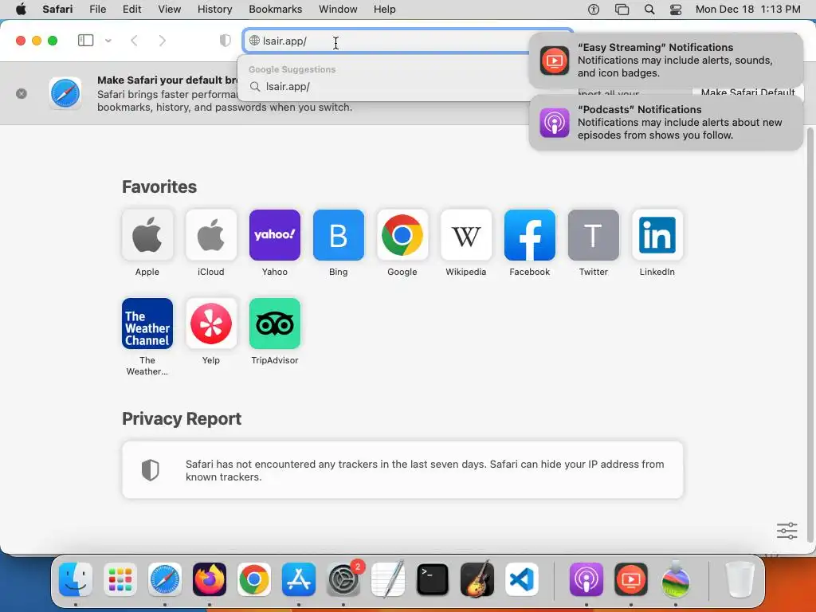The image size is (816, 612).
Task: Open the Yahoo favorite
Action: [275, 235]
